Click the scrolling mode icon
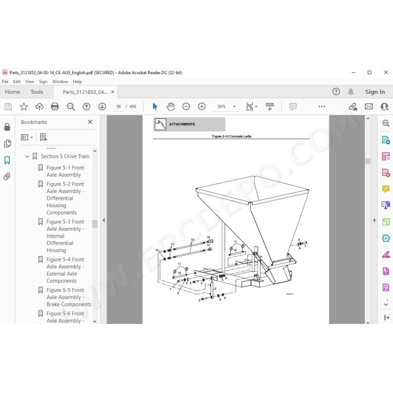 click(x=269, y=107)
